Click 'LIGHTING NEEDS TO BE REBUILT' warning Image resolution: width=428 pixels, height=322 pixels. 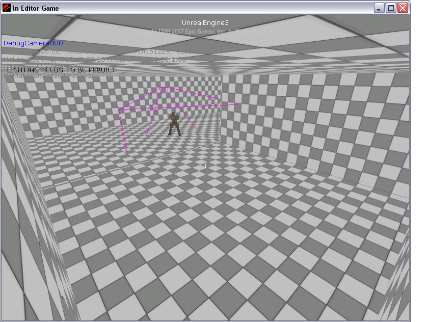pos(61,70)
